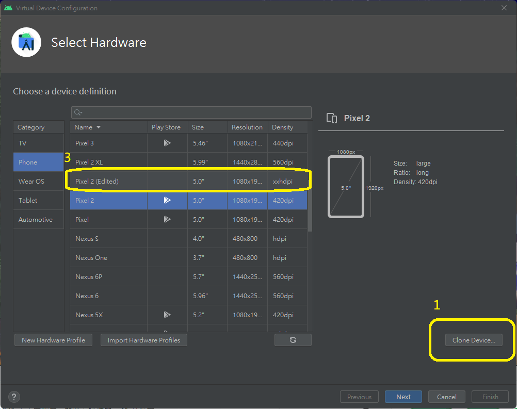Click 480x800 resolution in Nexus S row

pyautogui.click(x=247, y=239)
